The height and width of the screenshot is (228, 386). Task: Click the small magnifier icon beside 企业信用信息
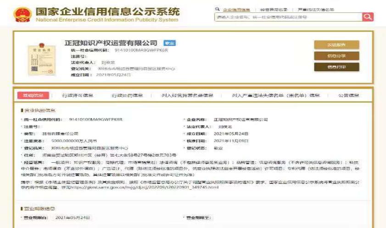click(x=217, y=9)
